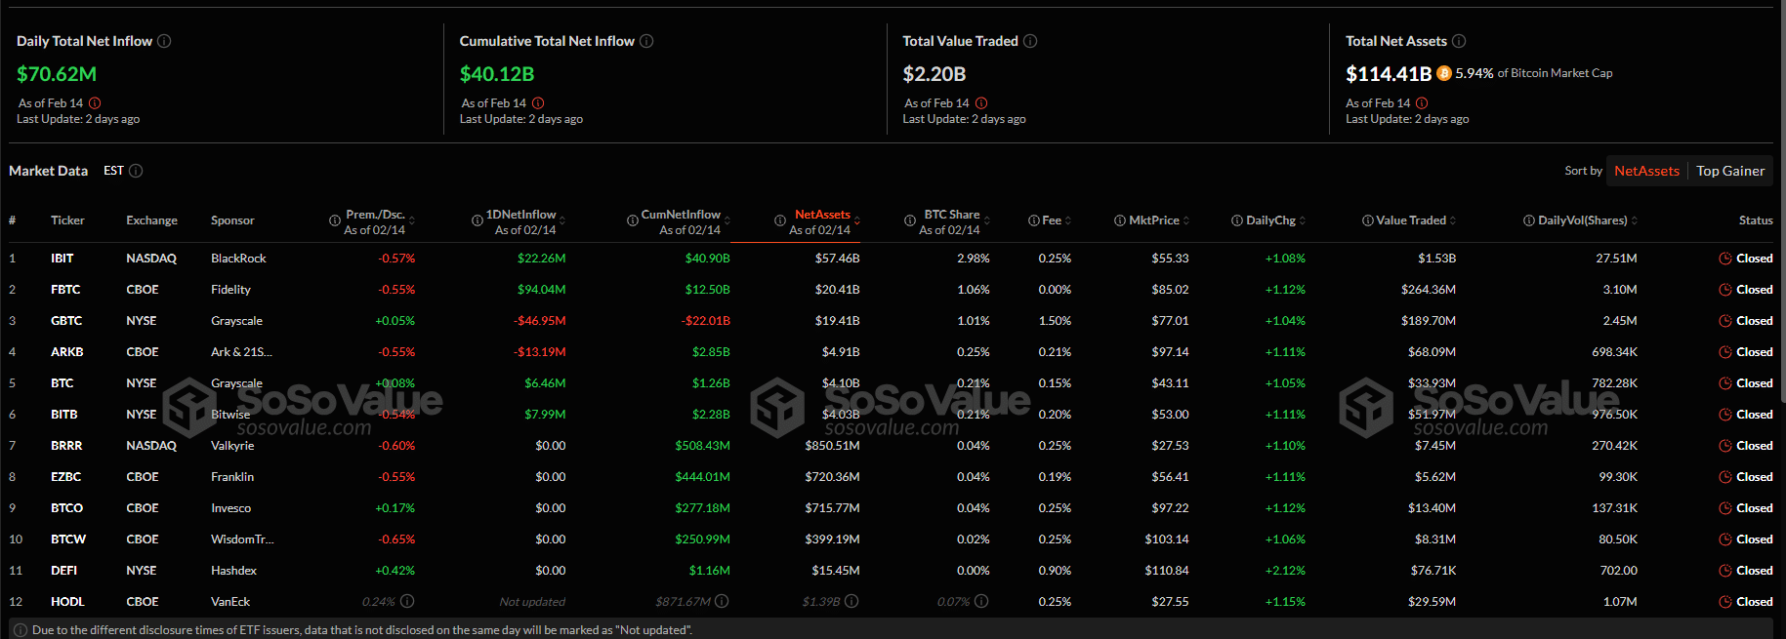Click info icon beside HODL $871.67M inflow
Viewport: 1786px width, 639px height.
point(722,601)
